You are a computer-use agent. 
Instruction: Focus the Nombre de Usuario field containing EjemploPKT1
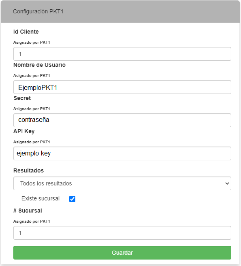pyautogui.click(x=122, y=87)
